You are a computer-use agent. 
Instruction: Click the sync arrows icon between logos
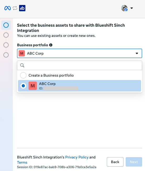click(x=15, y=8)
